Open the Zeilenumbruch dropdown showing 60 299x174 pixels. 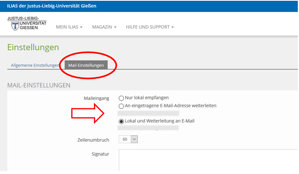pyautogui.click(x=129, y=139)
